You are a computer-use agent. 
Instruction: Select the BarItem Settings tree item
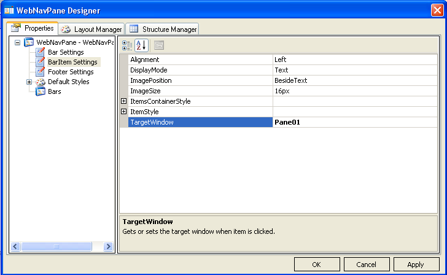(73, 62)
